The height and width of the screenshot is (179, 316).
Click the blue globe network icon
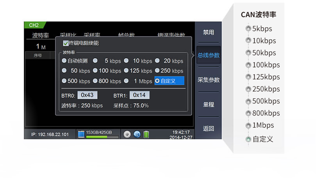(x=137, y=134)
